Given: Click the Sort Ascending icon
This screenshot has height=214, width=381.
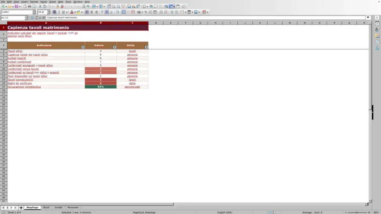Looking at the screenshot, I should coord(114,7).
